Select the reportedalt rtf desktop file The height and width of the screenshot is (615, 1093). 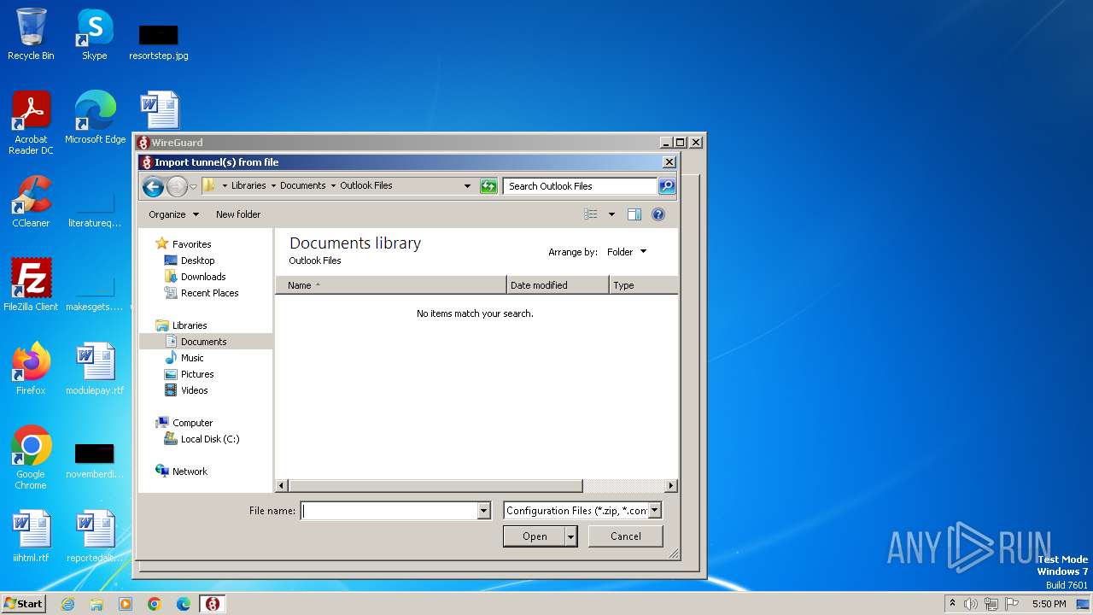click(x=95, y=536)
